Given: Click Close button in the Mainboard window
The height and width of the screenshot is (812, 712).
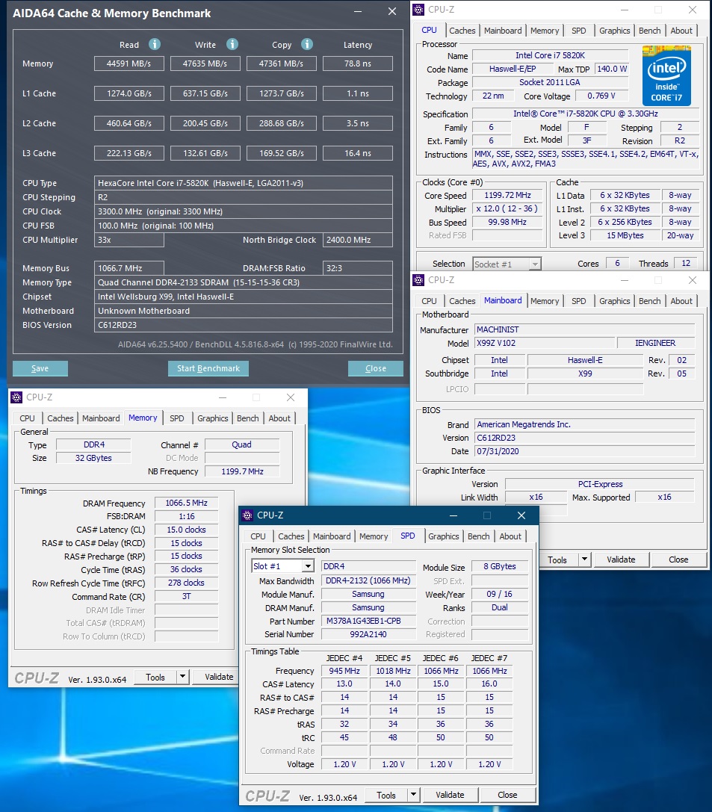Looking at the screenshot, I should click(x=678, y=560).
